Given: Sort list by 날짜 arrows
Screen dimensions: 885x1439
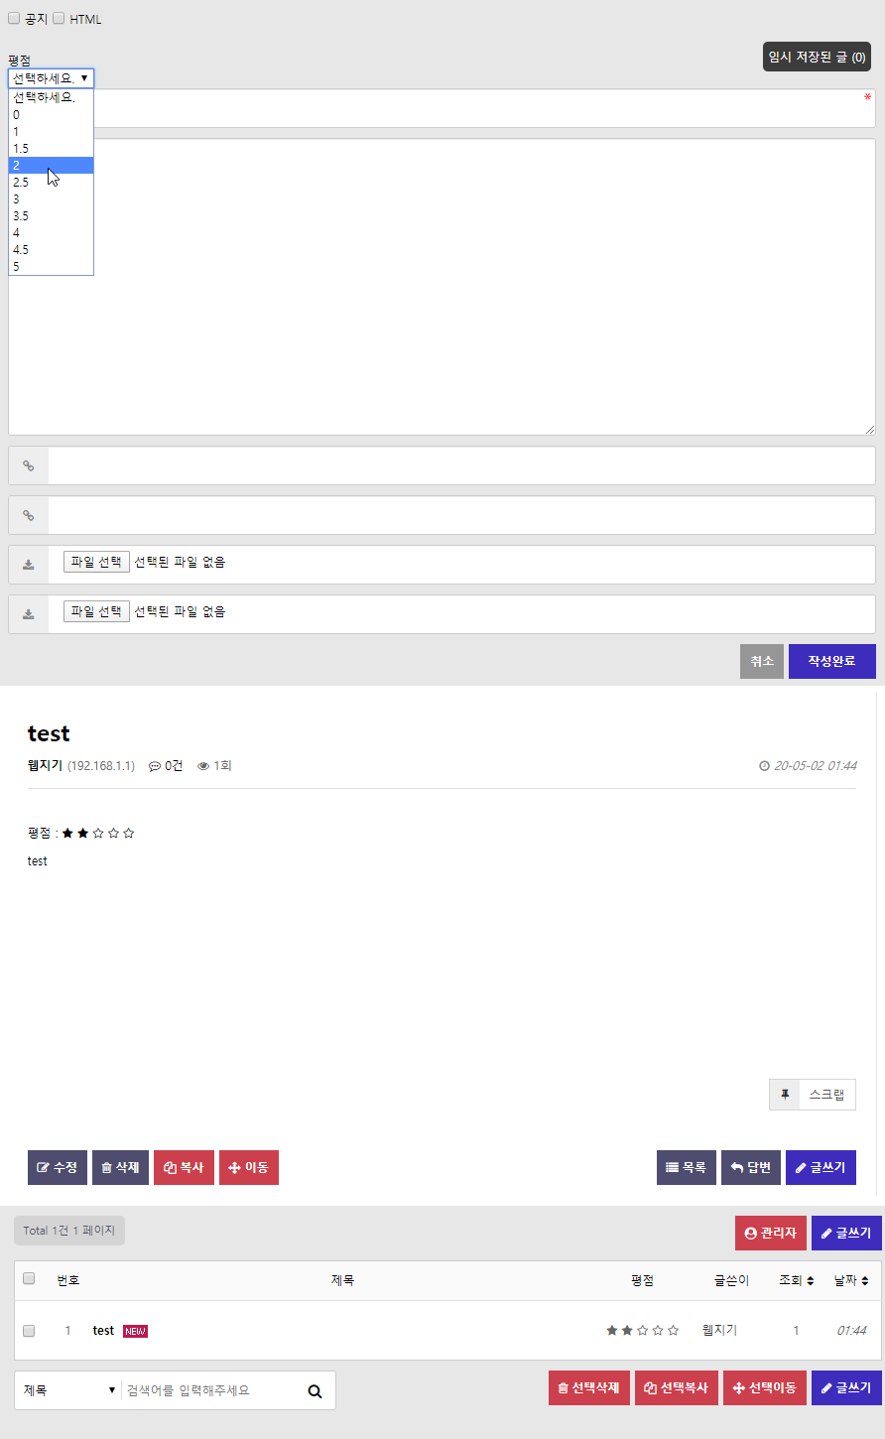Looking at the screenshot, I should tap(865, 1280).
